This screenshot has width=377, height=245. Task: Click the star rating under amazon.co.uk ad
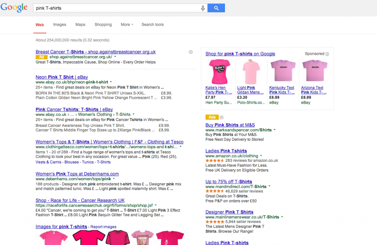tap(215, 160)
